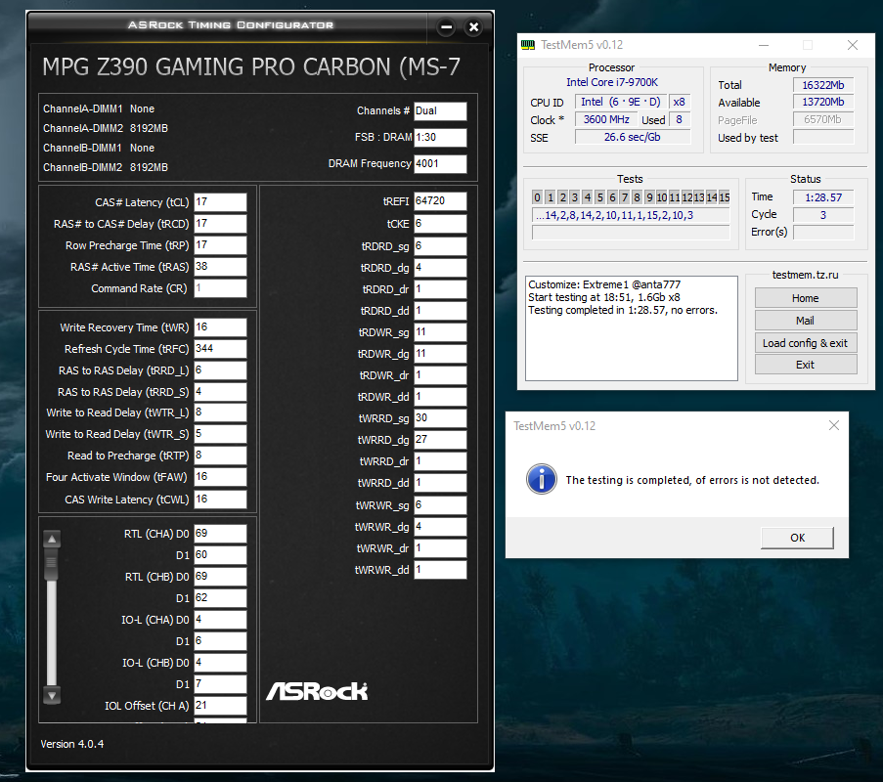Confirm the dialog with OK
883x782 pixels.
[797, 538]
